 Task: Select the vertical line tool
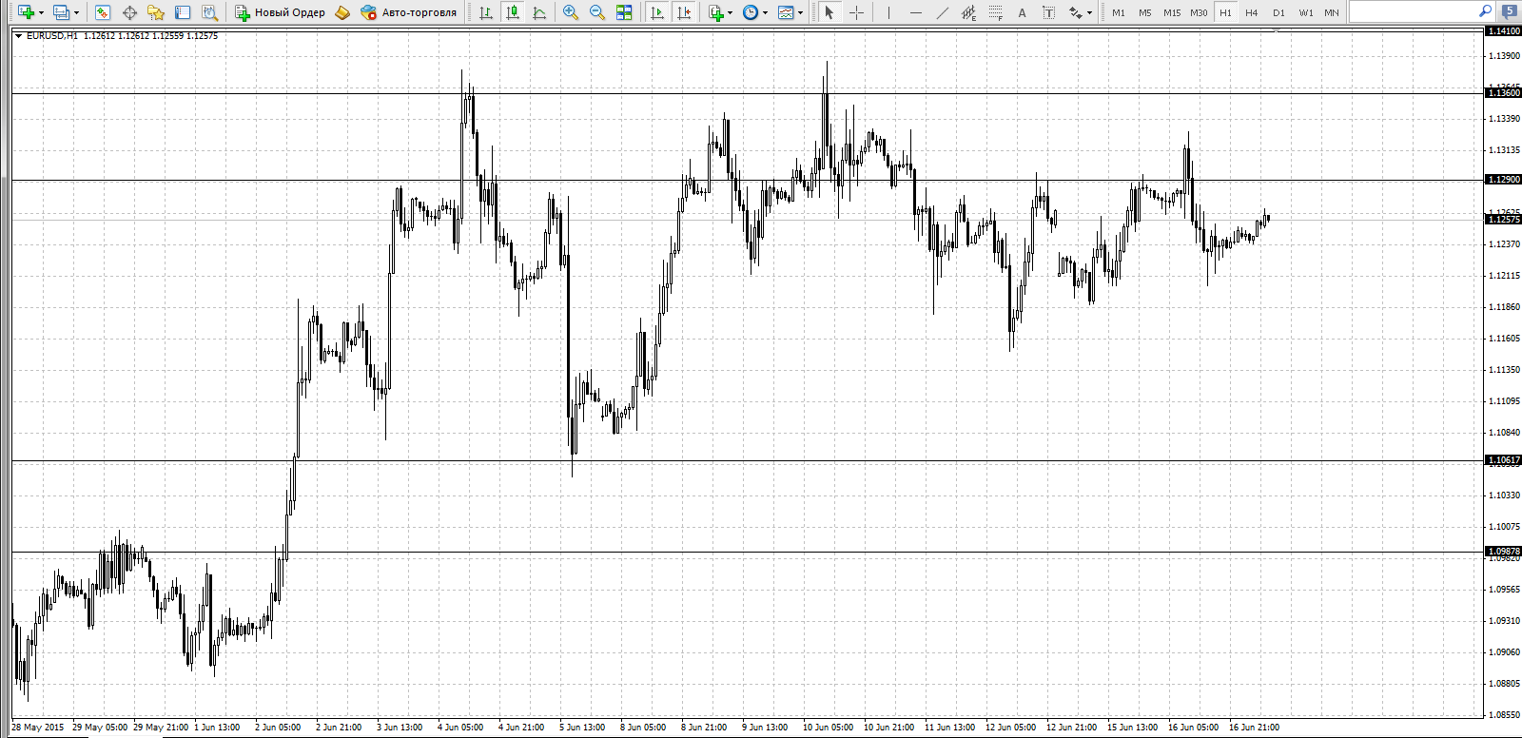pos(888,12)
